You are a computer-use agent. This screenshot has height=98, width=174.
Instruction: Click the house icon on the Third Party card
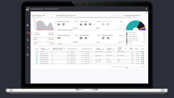85,24
